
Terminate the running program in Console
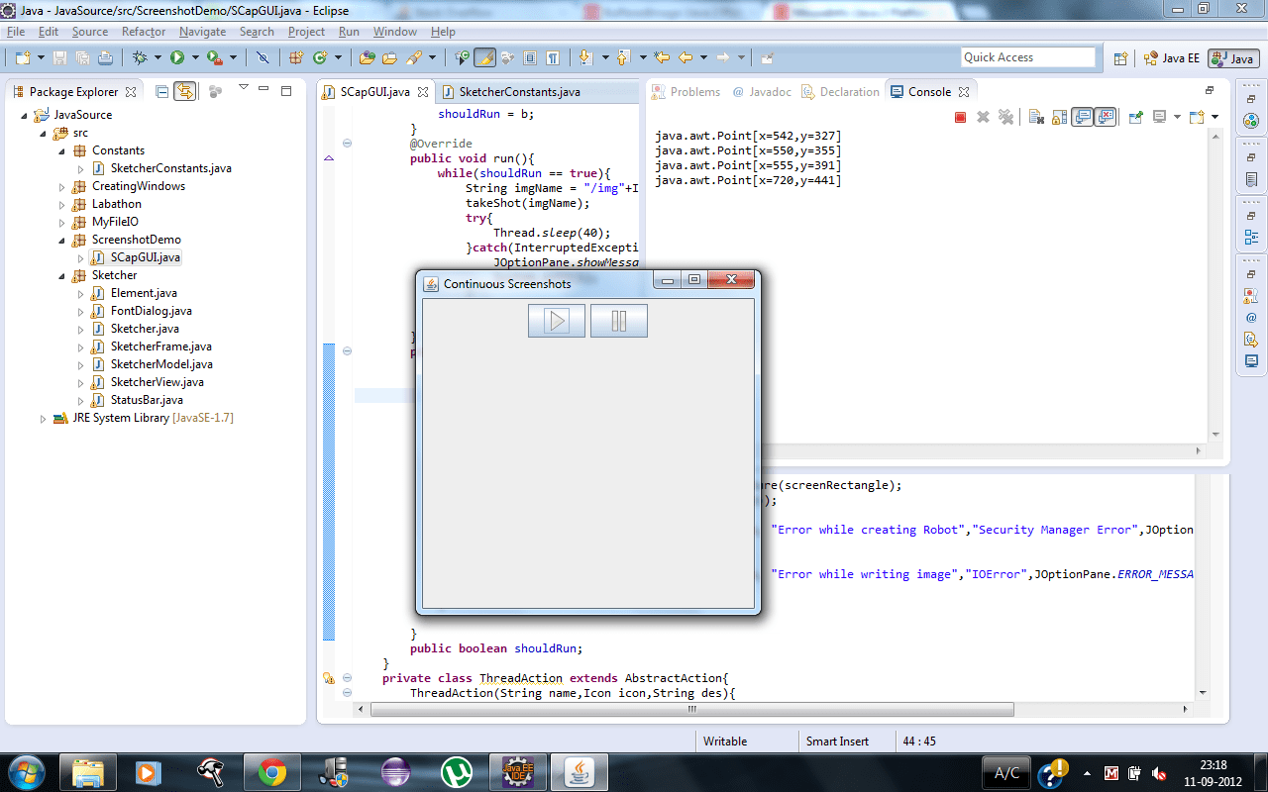[960, 117]
